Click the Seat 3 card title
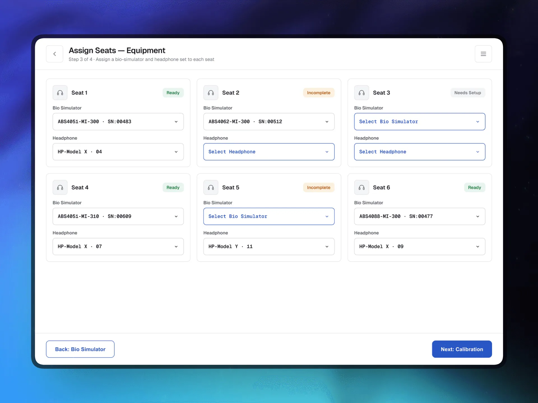538x403 pixels. coord(381,93)
